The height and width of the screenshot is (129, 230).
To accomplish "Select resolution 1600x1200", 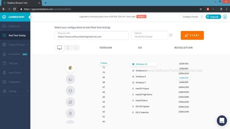I will pyautogui.click(x=184, y=87).
